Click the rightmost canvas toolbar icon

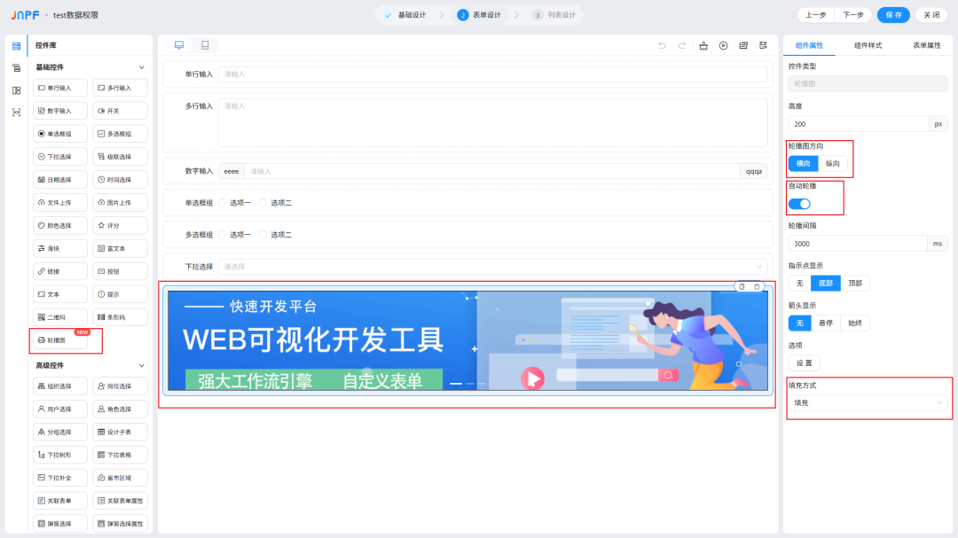[x=763, y=45]
